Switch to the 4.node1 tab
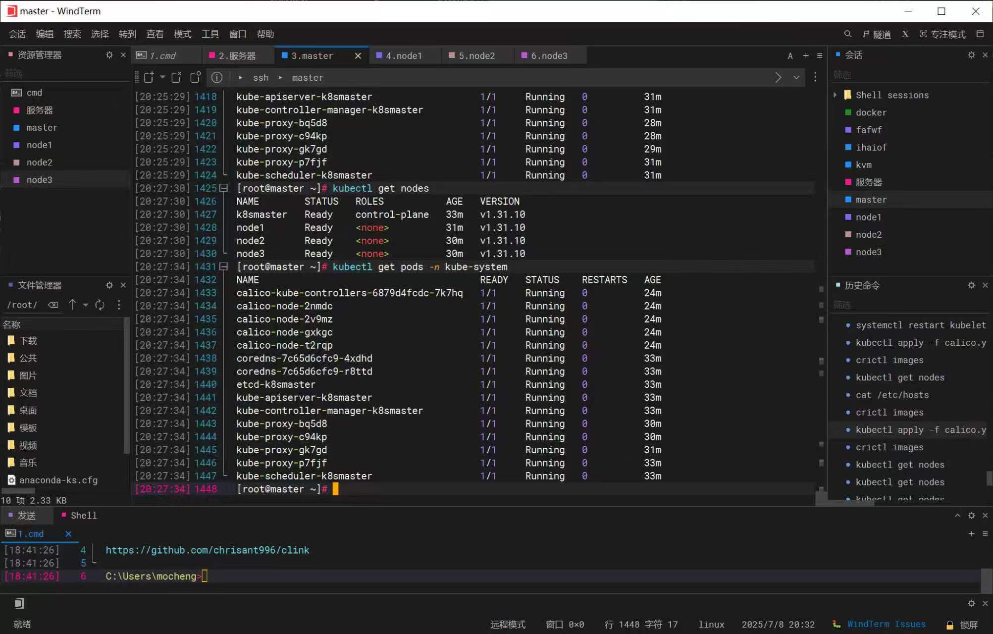The width and height of the screenshot is (993, 634). tap(404, 55)
